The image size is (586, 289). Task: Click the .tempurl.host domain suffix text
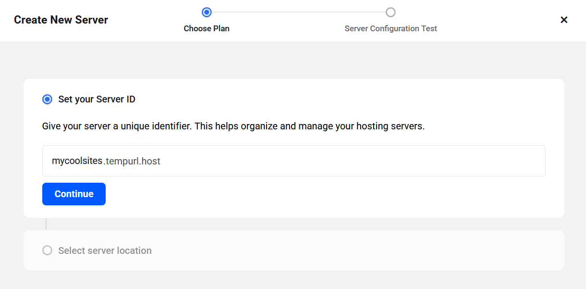point(132,161)
